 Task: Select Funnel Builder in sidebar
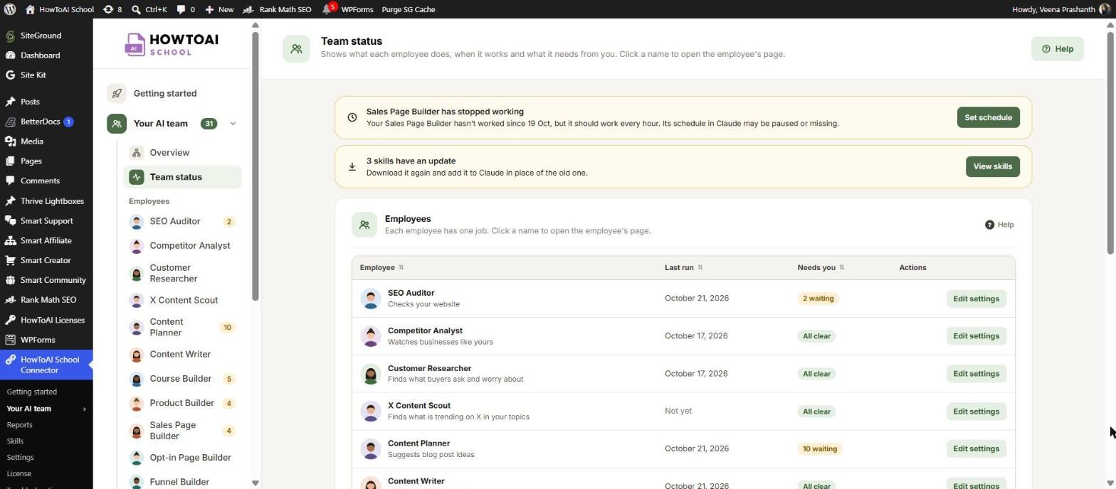click(179, 483)
